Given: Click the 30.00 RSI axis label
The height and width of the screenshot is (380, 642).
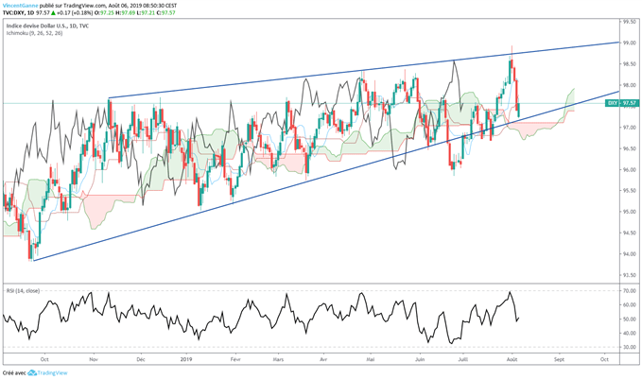Looking at the screenshot, I should tap(630, 347).
